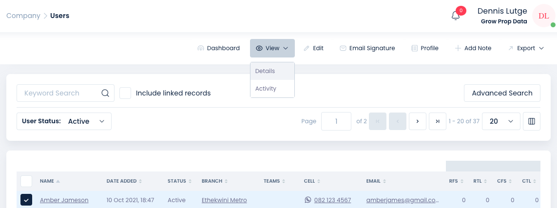Screen dimensions: 557x208
Task: Click the WhatsApp icon beside the cell number
Action: (x=308, y=200)
